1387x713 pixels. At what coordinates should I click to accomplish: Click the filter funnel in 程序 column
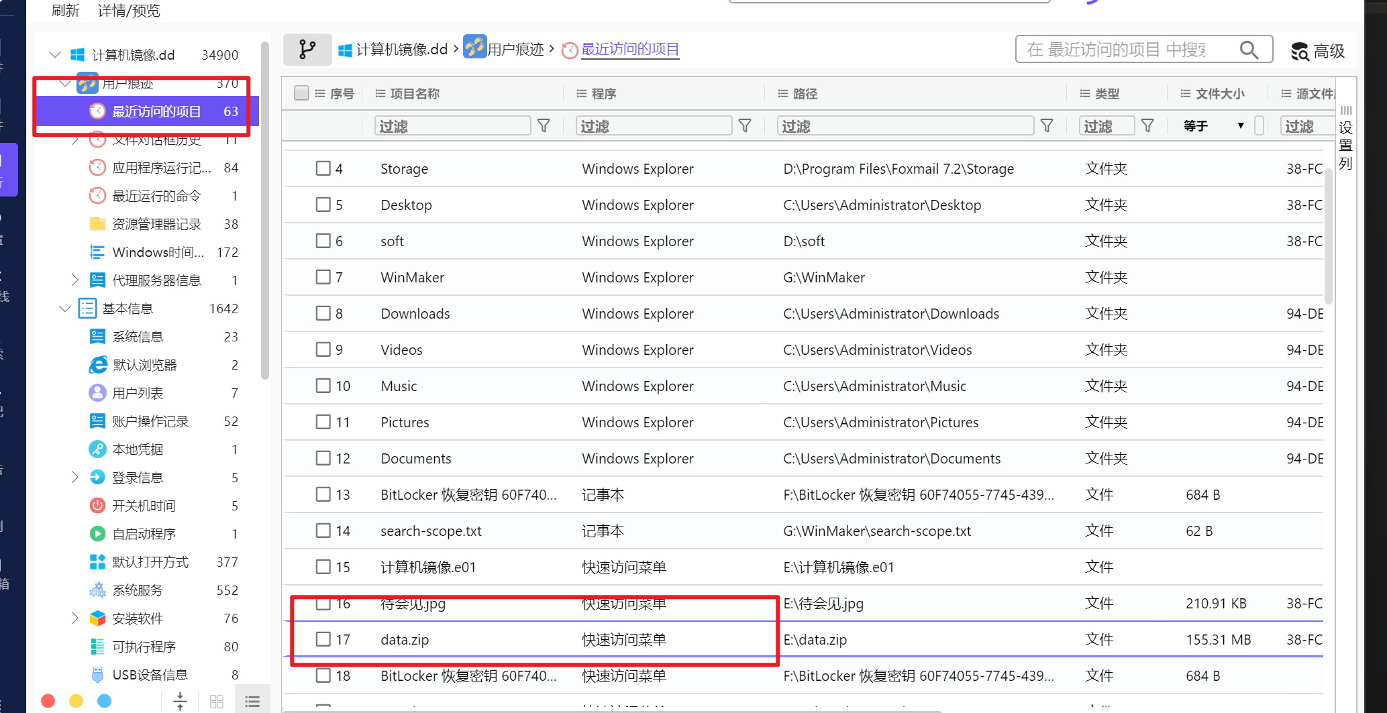tap(745, 126)
